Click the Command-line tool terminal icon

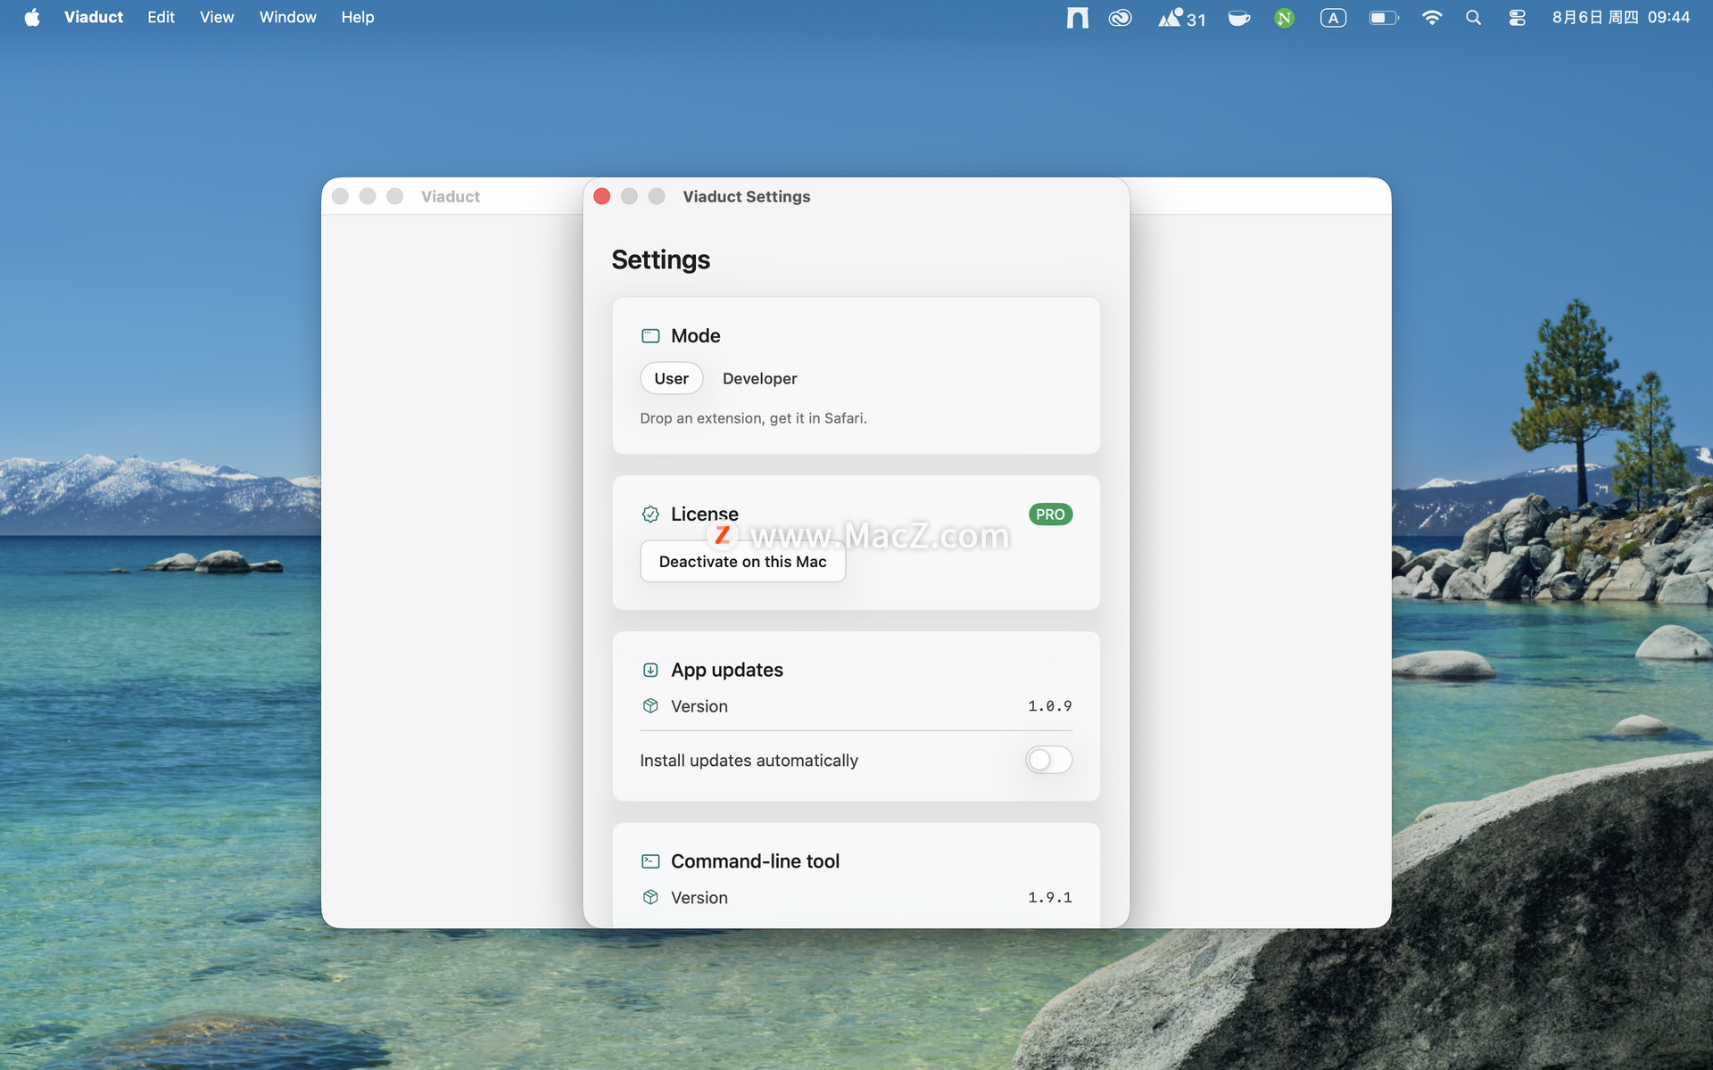click(x=650, y=861)
